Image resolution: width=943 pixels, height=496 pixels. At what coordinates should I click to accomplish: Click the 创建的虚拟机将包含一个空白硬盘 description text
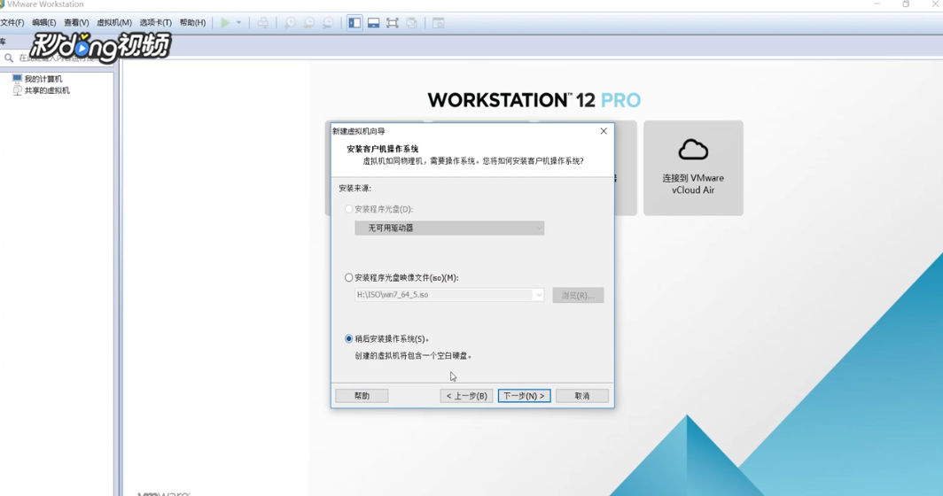[413, 356]
